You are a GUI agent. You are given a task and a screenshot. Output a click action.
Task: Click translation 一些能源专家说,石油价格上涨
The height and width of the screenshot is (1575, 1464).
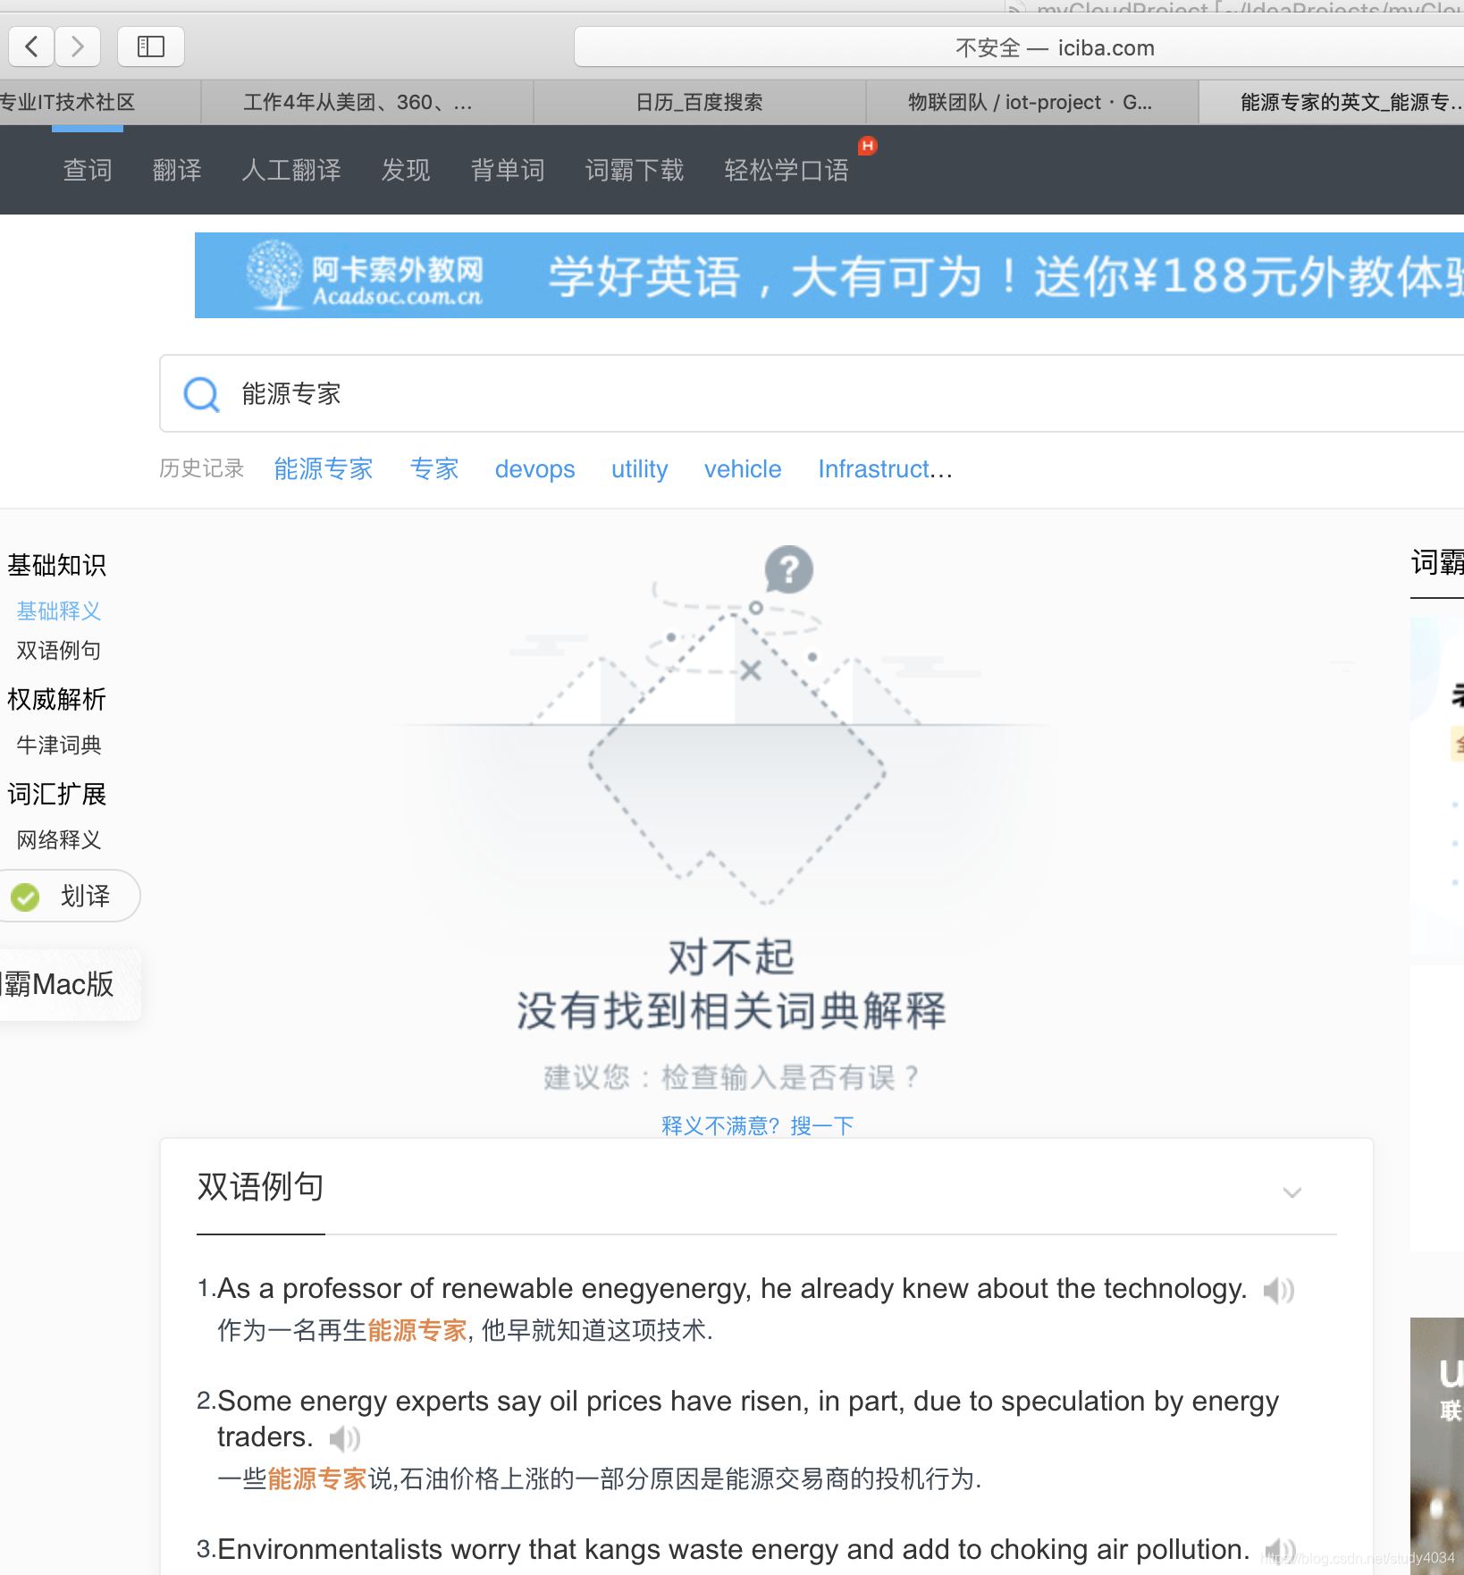599,1478
